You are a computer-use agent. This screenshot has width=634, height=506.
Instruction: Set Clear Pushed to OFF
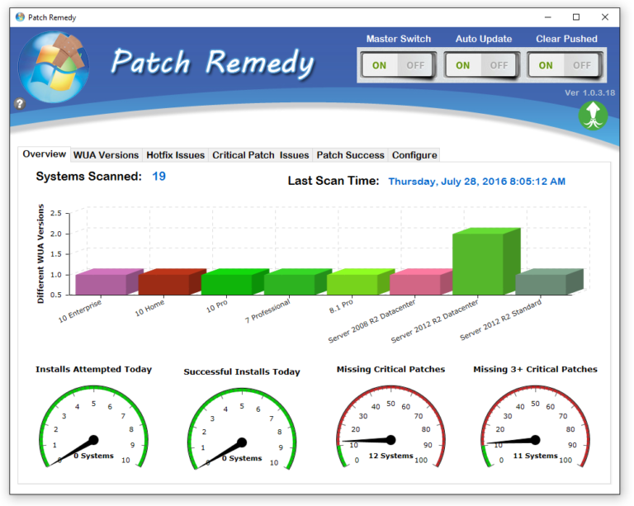582,65
